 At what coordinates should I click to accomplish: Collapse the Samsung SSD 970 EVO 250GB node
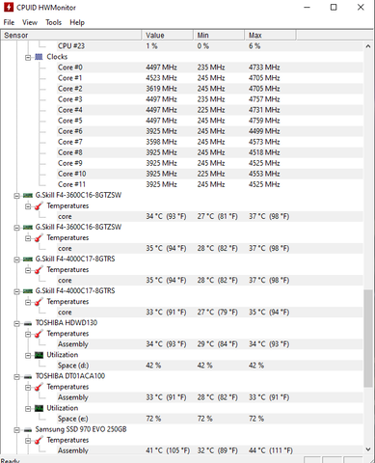click(16, 430)
